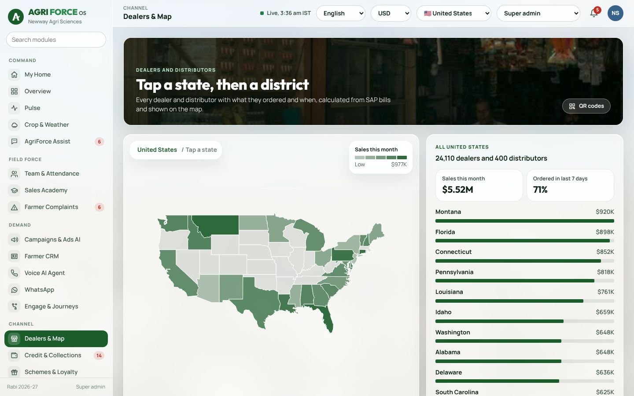This screenshot has width=634, height=396.
Task: Click Sales Academy graduation cap icon
Action: coord(15,191)
